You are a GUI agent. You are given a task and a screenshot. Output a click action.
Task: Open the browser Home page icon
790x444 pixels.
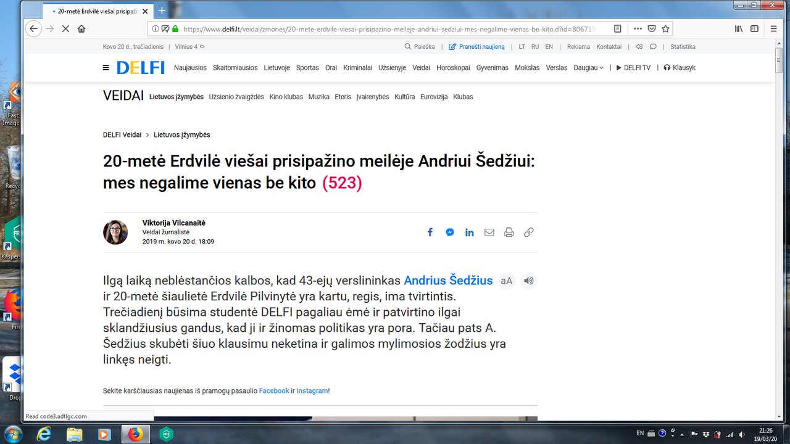(81, 28)
